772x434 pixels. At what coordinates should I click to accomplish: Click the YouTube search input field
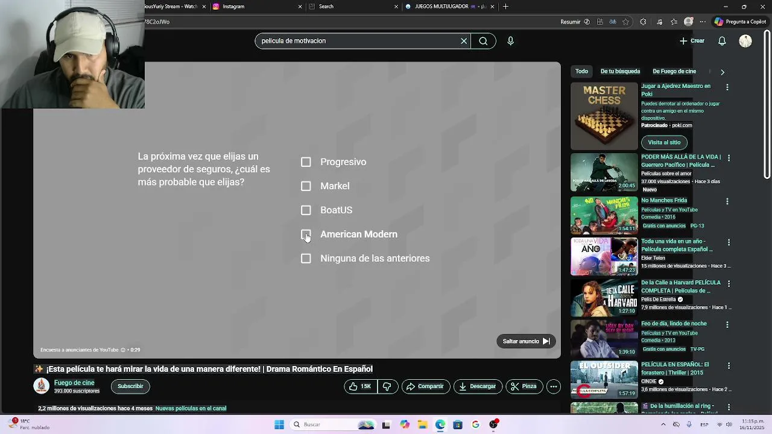359,41
